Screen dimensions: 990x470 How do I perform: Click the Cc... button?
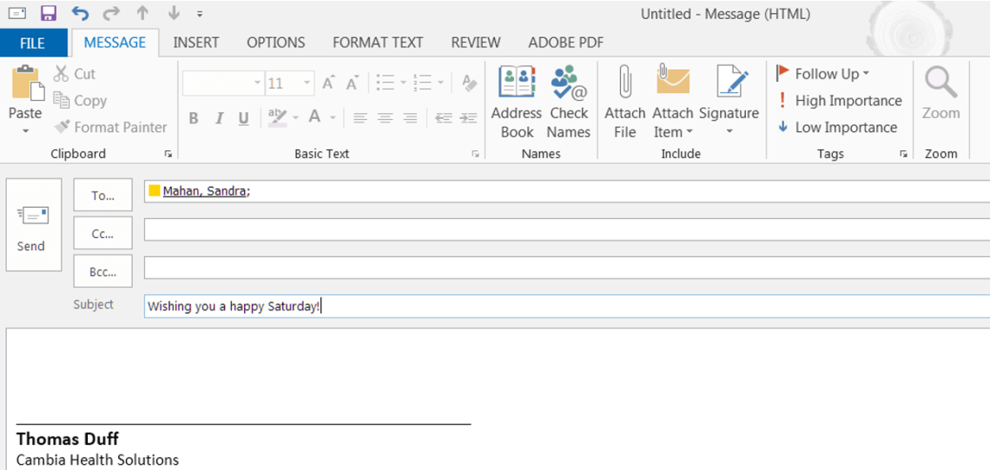(x=103, y=233)
